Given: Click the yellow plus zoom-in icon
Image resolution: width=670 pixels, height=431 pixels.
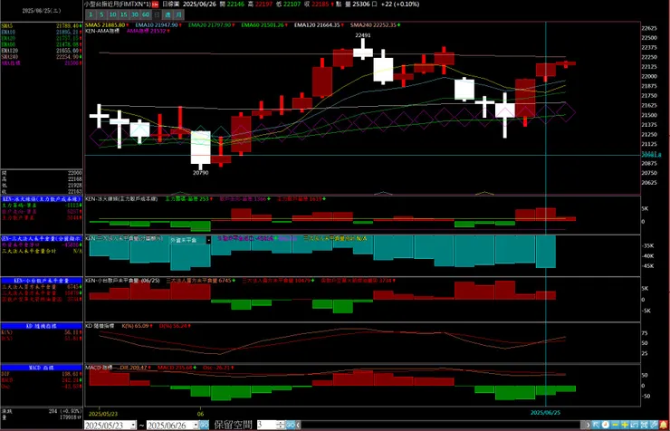Looking at the screenshot, I should point(625,425).
